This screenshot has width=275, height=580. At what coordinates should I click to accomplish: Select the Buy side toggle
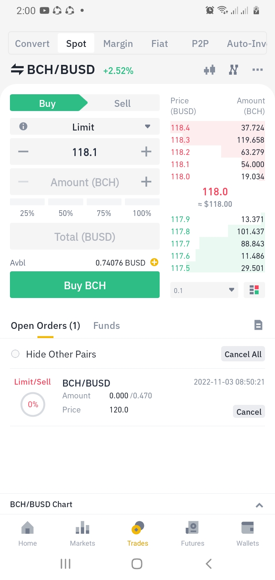pos(47,103)
